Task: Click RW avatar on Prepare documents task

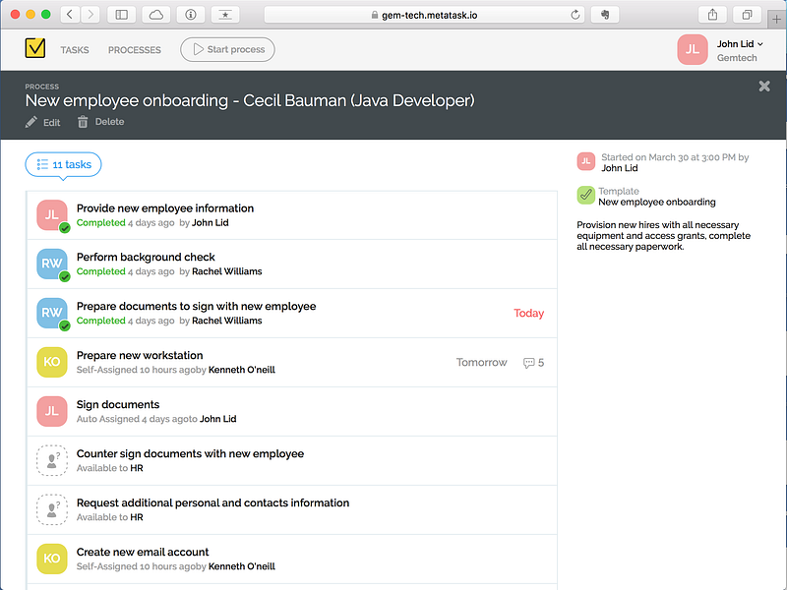Action: pos(52,313)
